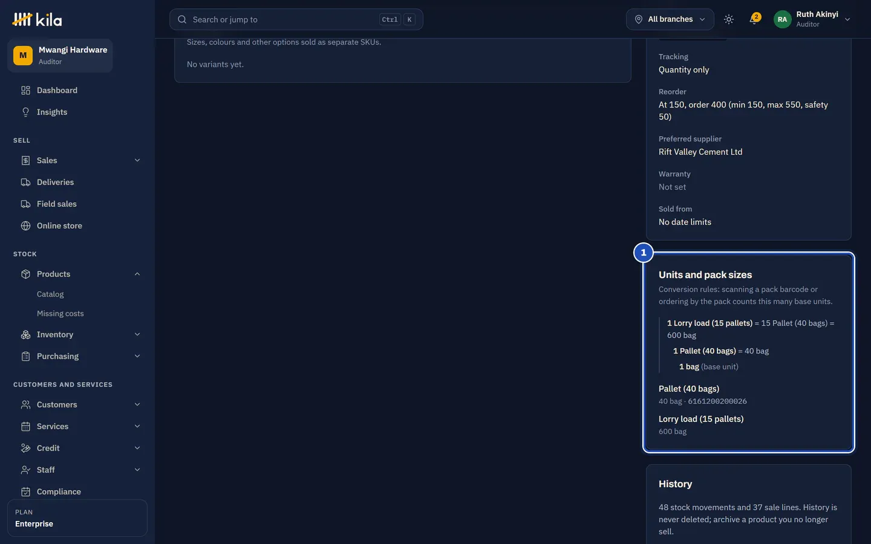Click the Field sales truck icon
Screen dimensions: 871x544
(25, 204)
